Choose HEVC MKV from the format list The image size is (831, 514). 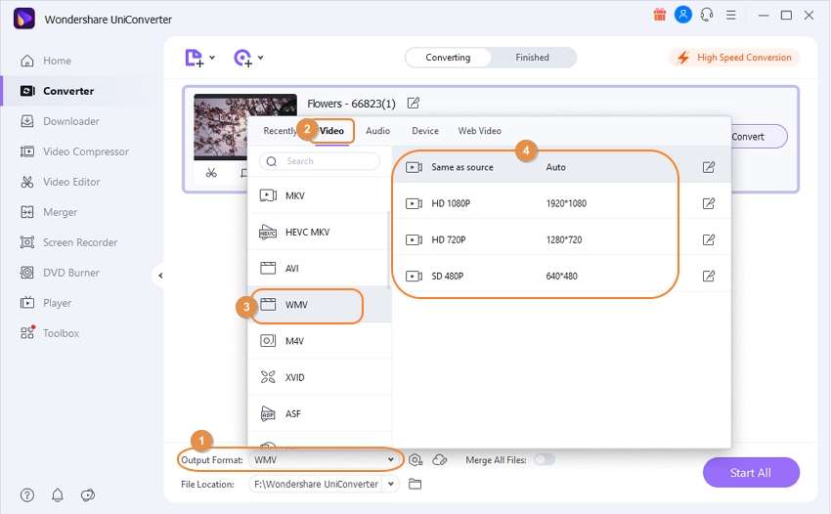click(319, 233)
